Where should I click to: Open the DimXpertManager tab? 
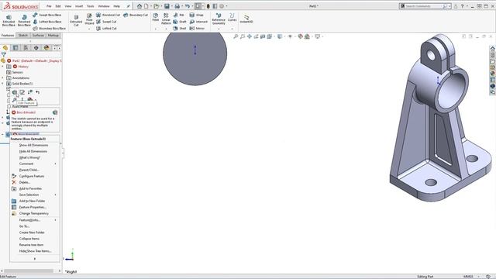(x=36, y=48)
